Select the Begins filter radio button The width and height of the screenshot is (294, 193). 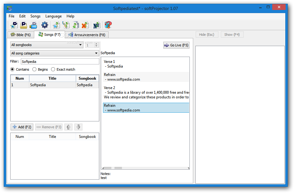(34, 69)
